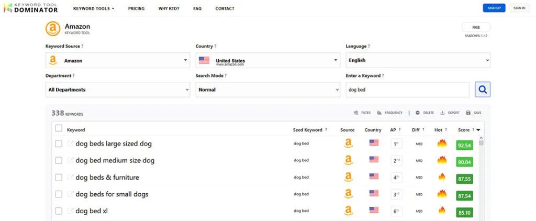Viewport: 536px width, 221px height.
Task: Click Delete in the results toolbar
Action: click(425, 113)
